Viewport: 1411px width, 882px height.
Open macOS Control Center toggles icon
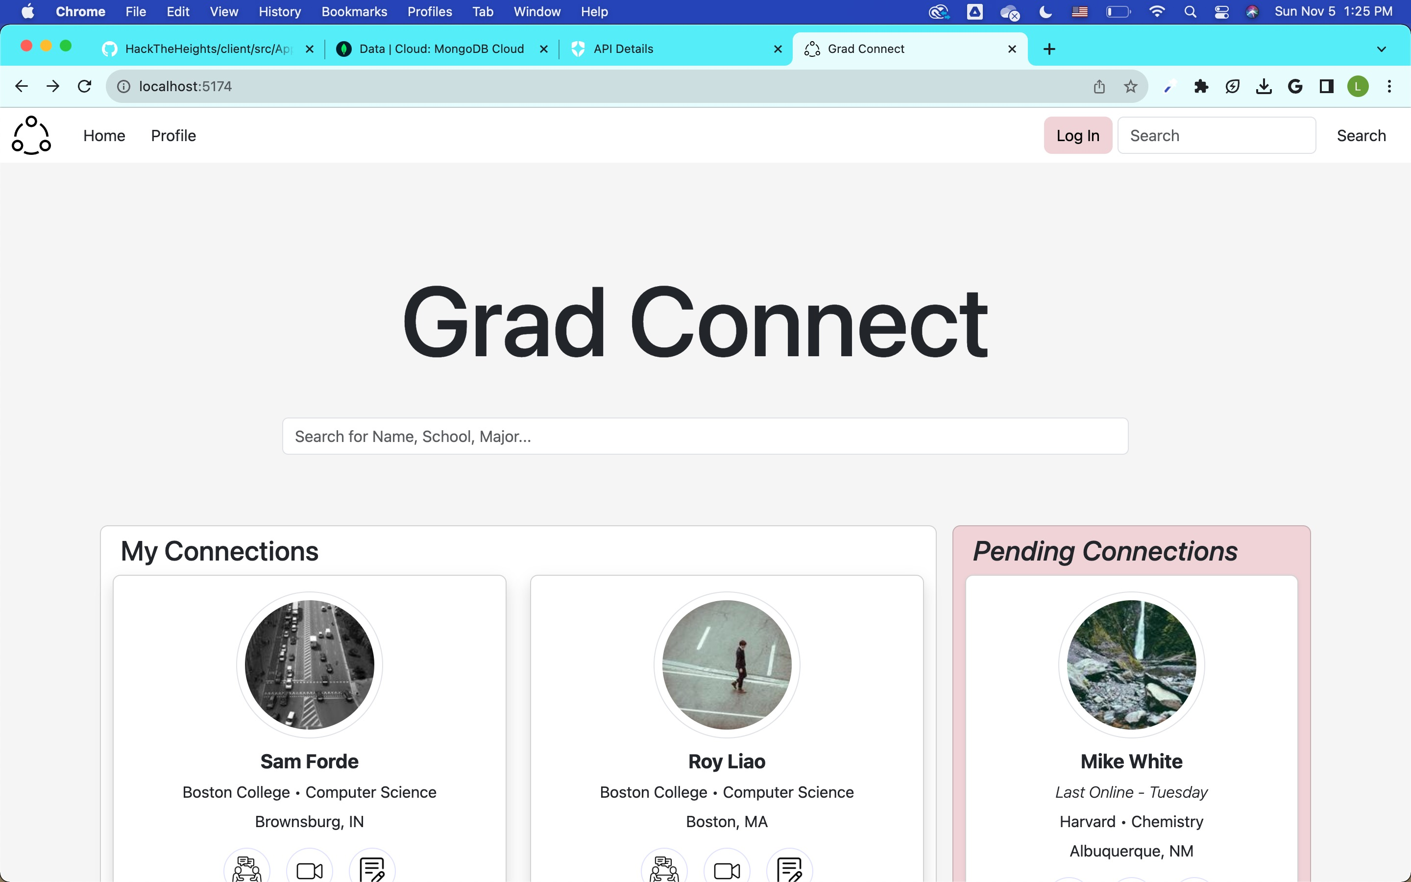coord(1221,11)
